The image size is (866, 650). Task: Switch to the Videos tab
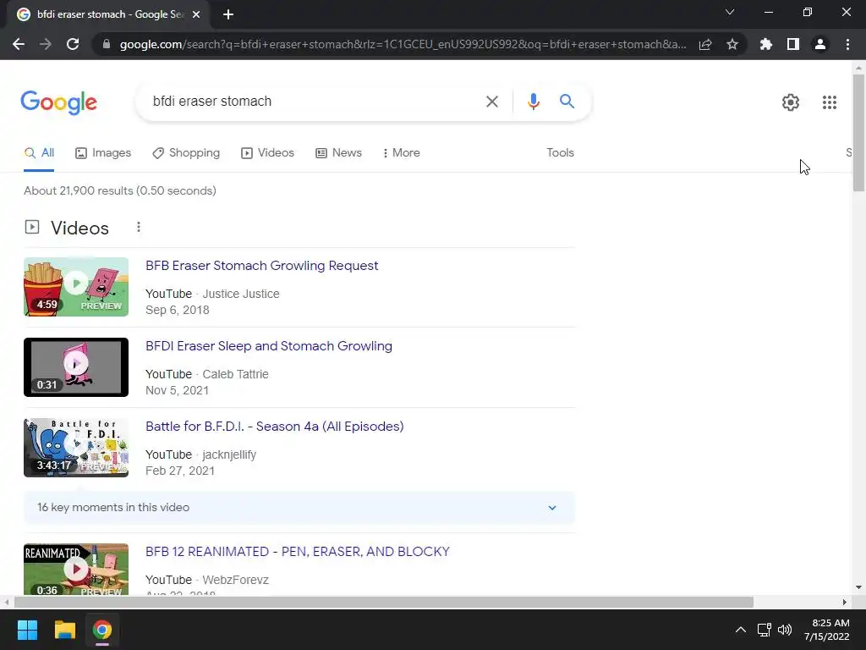(268, 152)
